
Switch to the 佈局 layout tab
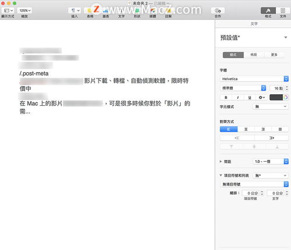click(254, 55)
